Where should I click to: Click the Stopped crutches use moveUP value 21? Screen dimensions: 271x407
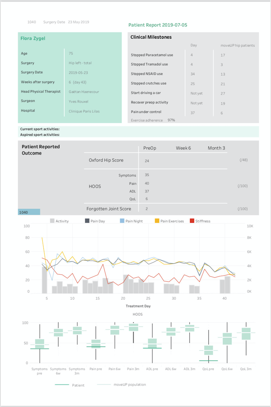(x=223, y=84)
